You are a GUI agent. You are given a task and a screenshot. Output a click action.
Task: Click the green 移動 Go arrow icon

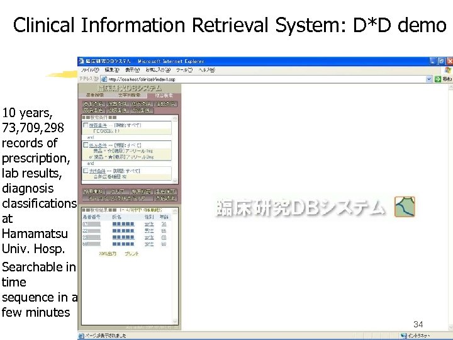[x=438, y=79]
